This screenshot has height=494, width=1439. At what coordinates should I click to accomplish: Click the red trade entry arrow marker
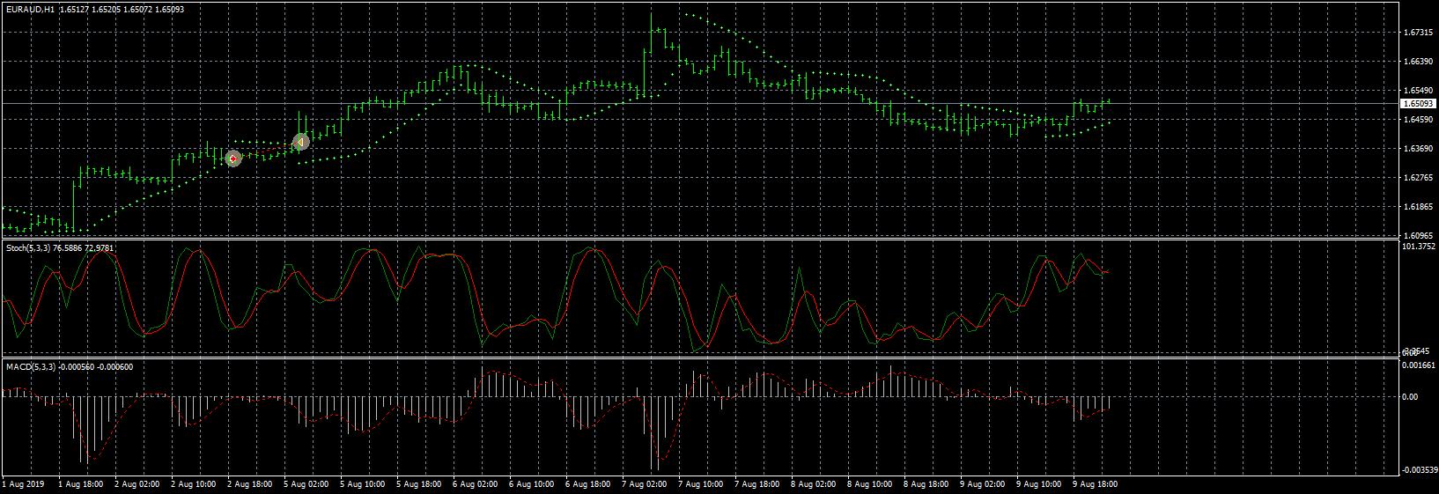tap(233, 159)
